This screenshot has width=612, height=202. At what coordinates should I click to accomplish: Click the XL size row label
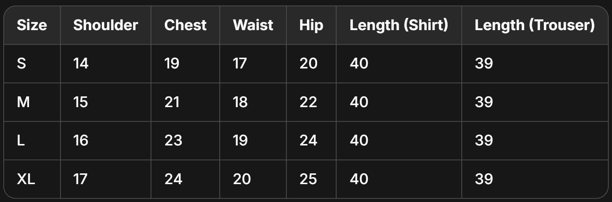coord(26,179)
